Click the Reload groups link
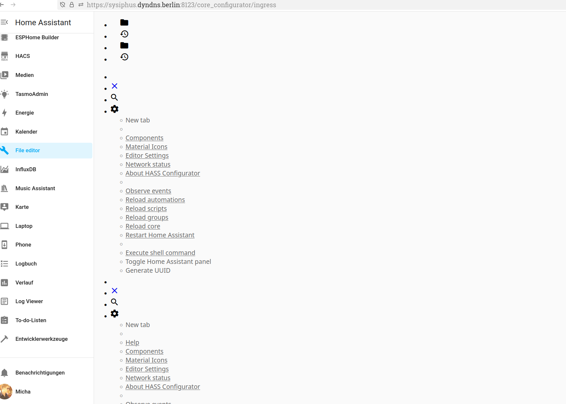Screen dimensions: 566x404 pos(147,217)
